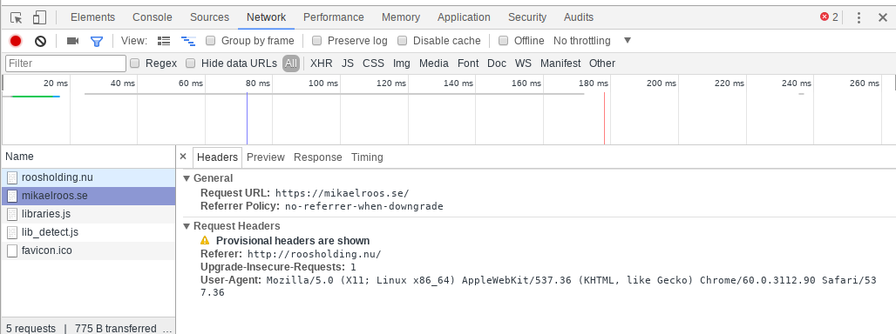Viewport: 896px width, 334px height.
Task: Click the Request URL value text
Action: tap(343, 192)
